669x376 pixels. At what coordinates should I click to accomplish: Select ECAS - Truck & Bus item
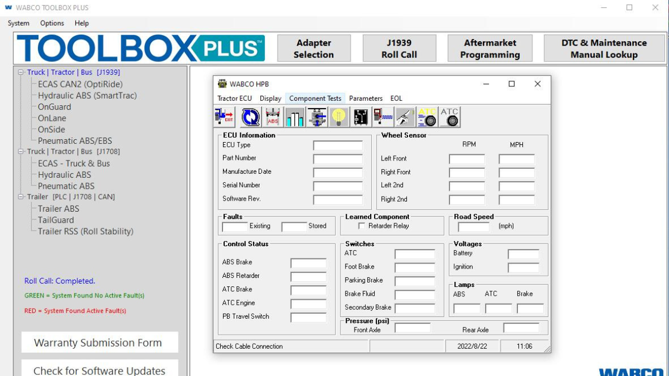pos(74,163)
